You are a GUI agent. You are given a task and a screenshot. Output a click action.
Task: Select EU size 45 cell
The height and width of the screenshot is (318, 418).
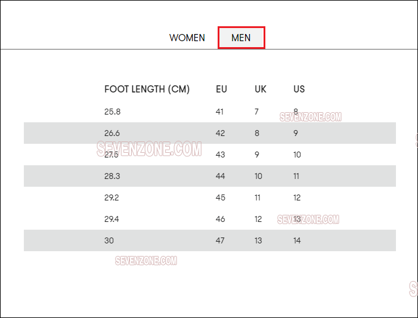220,197
